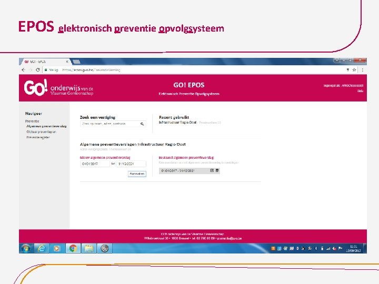Click the 'Bestaand algemeen preventieverslag' label
This screenshot has height=284, width=379.
186,157
